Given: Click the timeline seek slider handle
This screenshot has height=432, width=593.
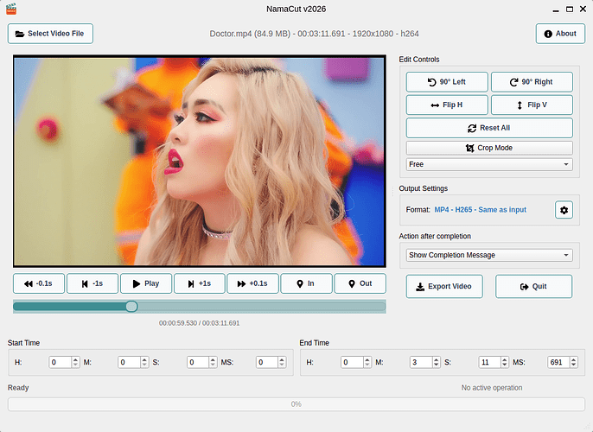Looking at the screenshot, I should pos(131,307).
